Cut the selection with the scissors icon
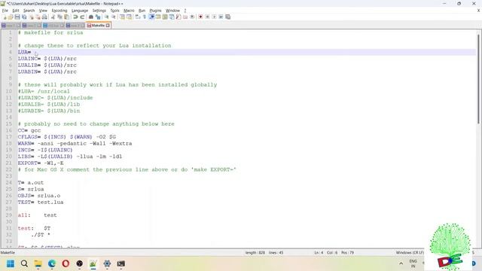 pyautogui.click(x=53, y=17)
